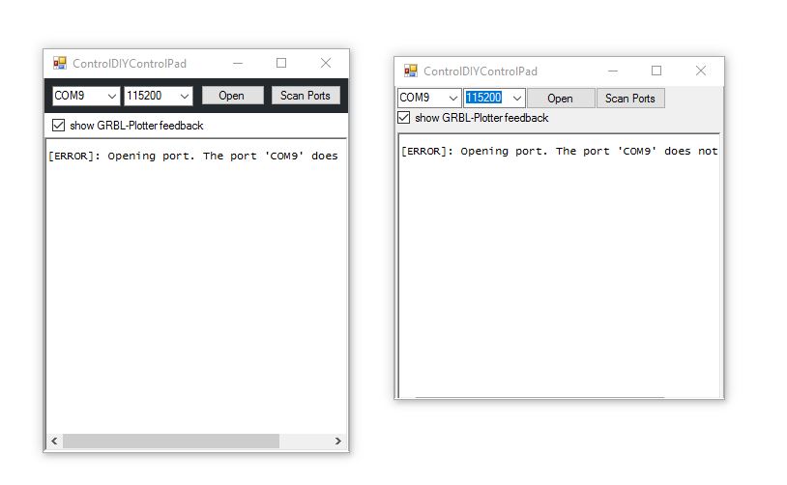Click the app icon in the dark-toolbar window's title bar
Screen dimensions: 787x485
pos(59,63)
